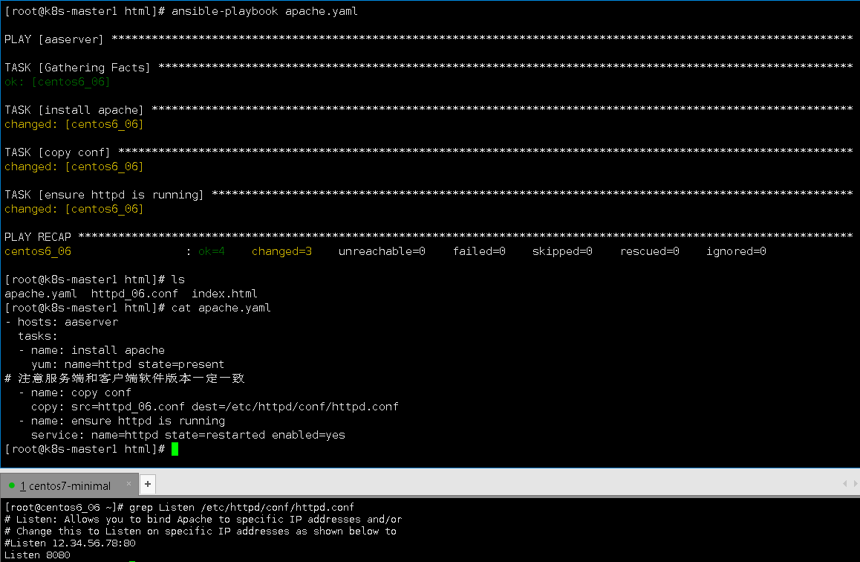Click the 'failed=0' recap value

[479, 251]
